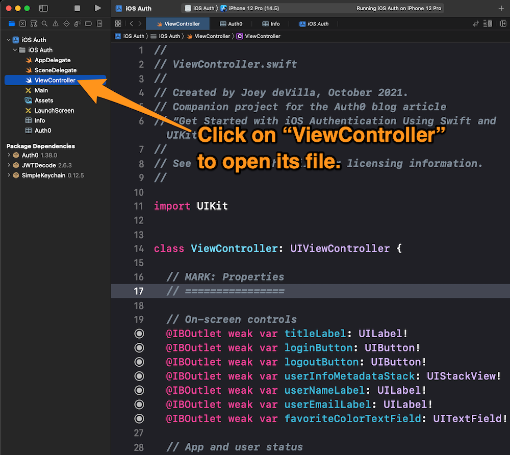Click the UIViewController superclass name

coord(340,249)
